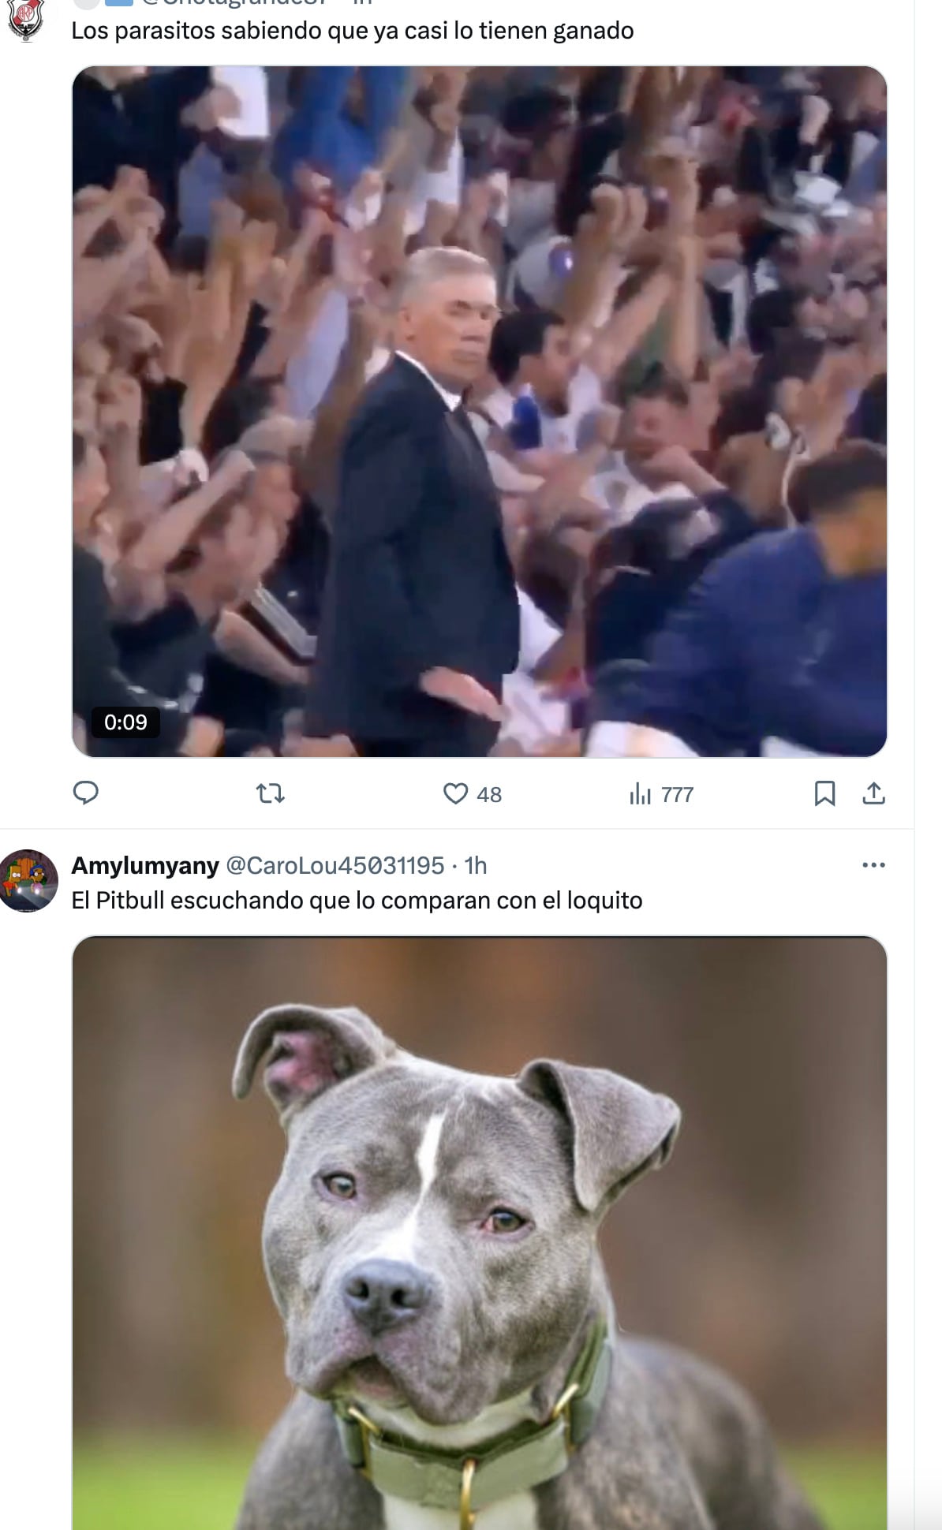The width and height of the screenshot is (942, 1530).
Task: Open the Amylumyany display name link
Action: (145, 865)
